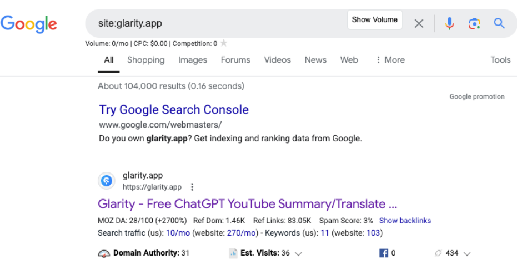
Task: Click the Facebook share count icon
Action: pyautogui.click(x=383, y=253)
